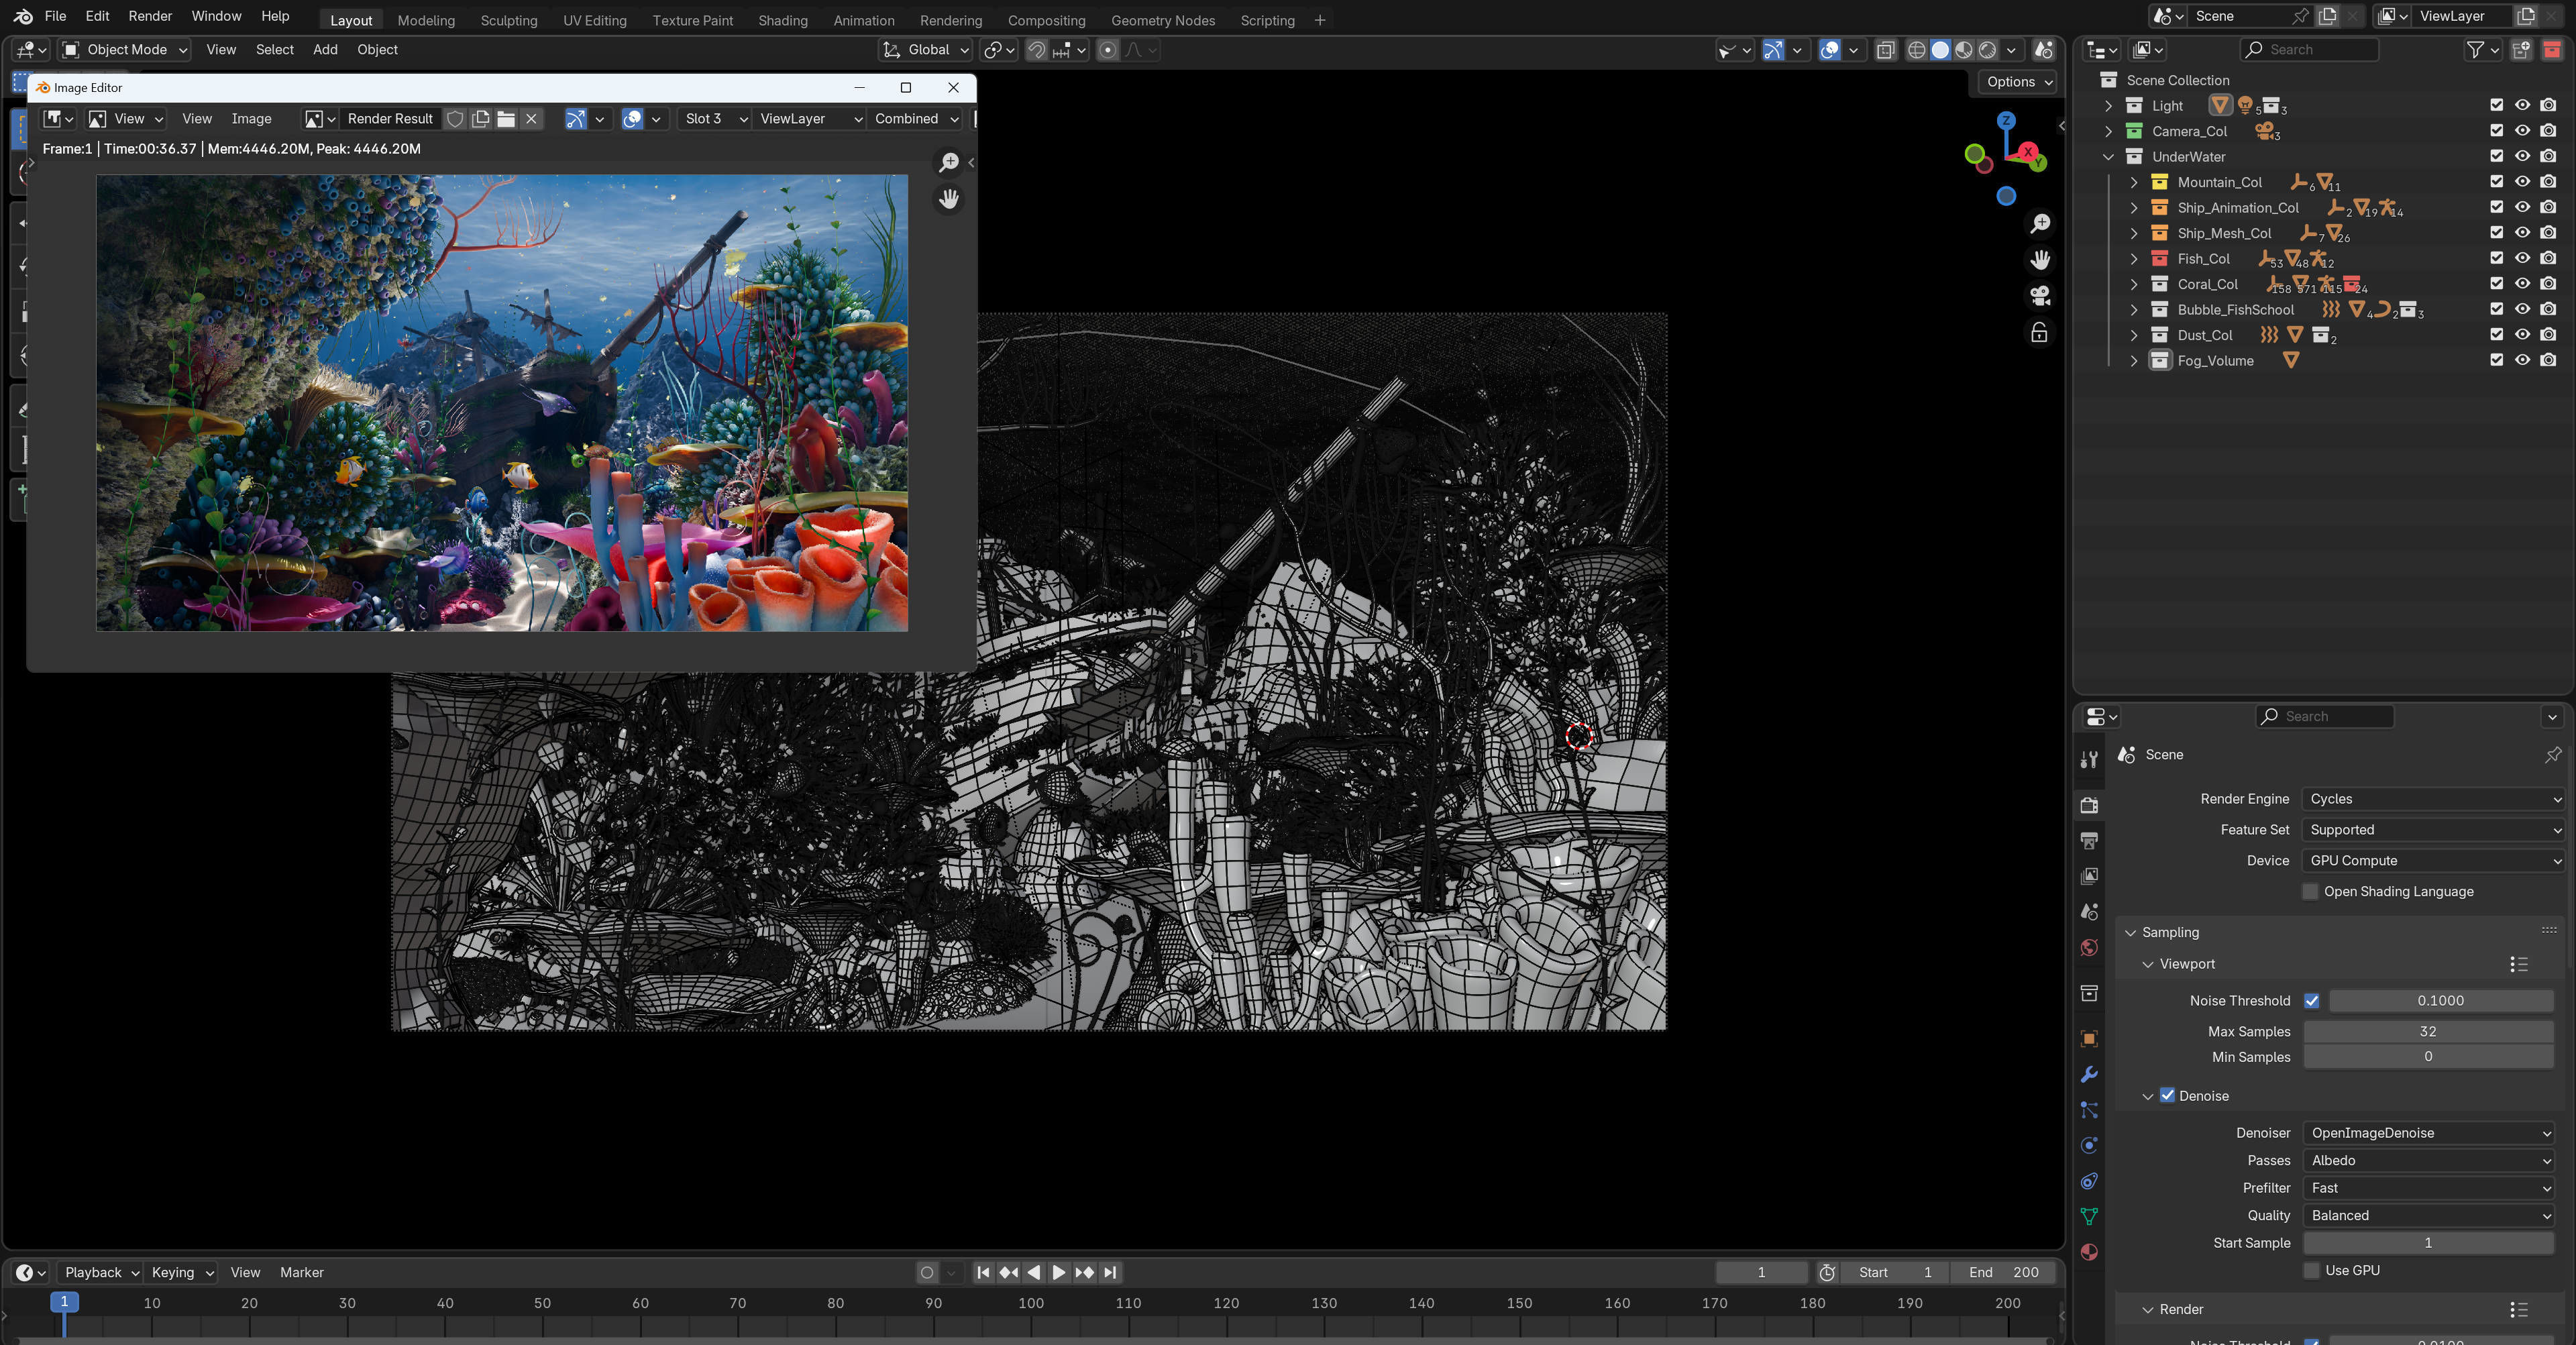Click the camera view icon in viewport
2576x1345 pixels.
pyautogui.click(x=2040, y=296)
